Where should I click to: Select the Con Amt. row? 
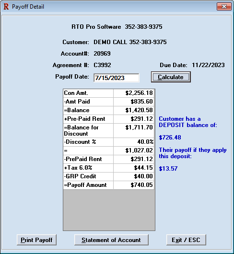pos(108,93)
